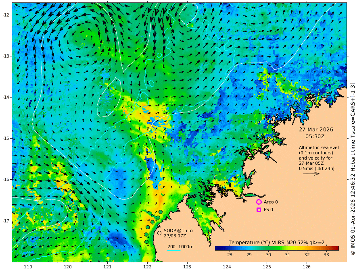
Task: Click the '(0.1m contours)' legend line
Action: [x=316, y=153]
